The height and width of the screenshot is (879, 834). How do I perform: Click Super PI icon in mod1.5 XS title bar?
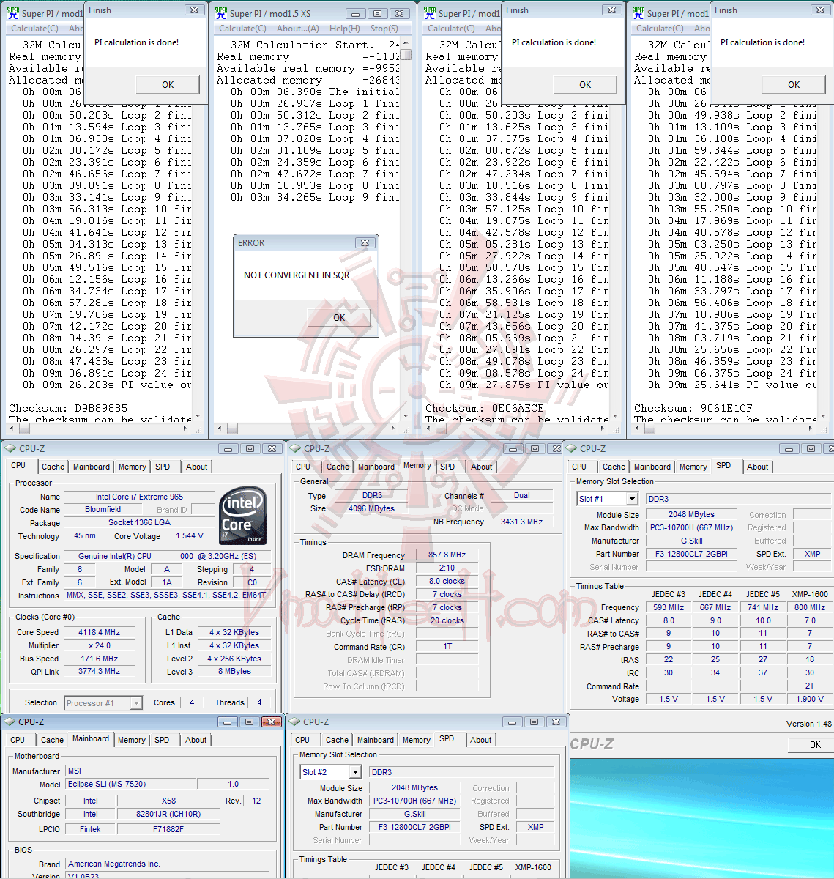coord(221,12)
